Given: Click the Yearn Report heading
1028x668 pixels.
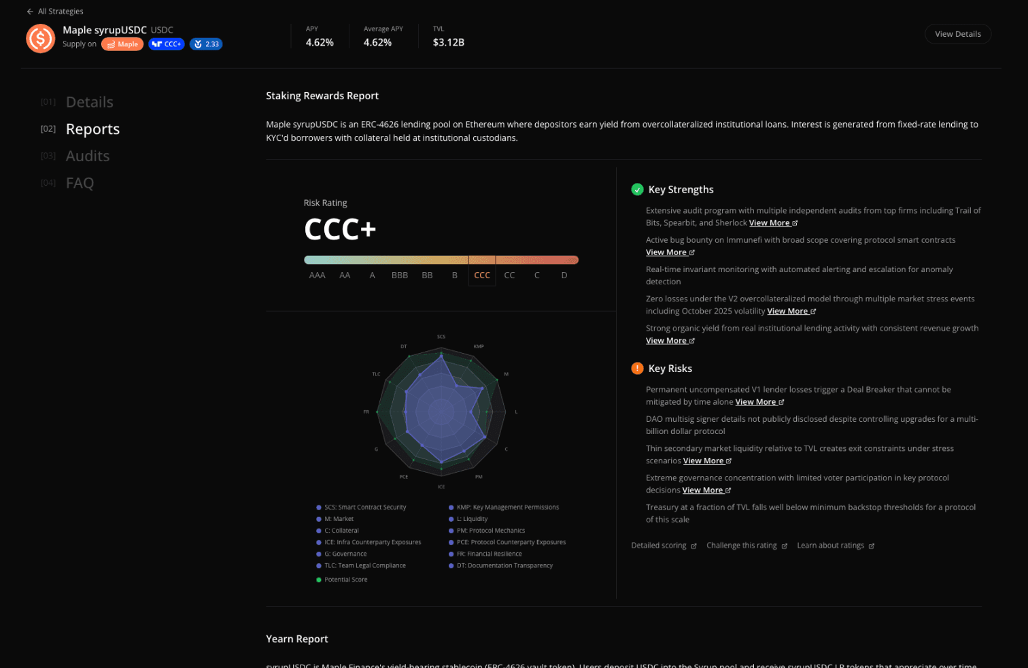Looking at the screenshot, I should [297, 639].
